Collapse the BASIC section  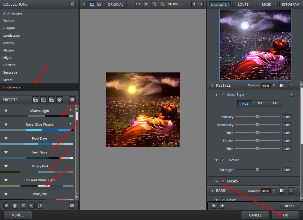[212, 191]
